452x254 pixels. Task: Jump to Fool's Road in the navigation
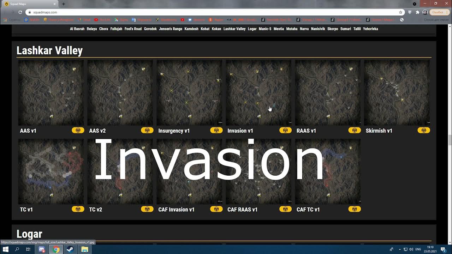[x=133, y=29]
